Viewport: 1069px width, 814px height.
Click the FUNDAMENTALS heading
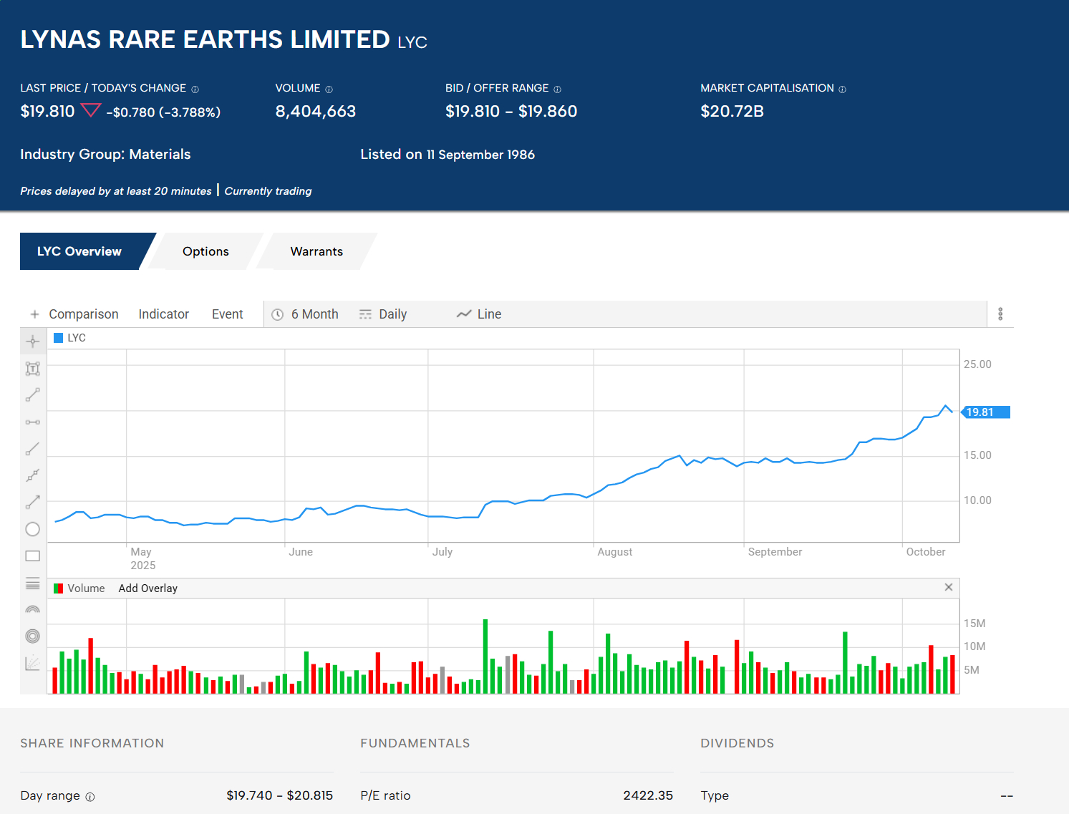415,743
